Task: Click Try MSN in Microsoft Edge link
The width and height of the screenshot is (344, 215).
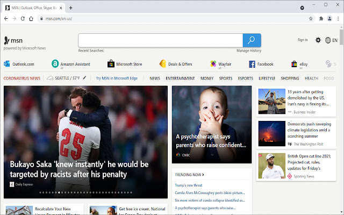Action: coord(117,78)
